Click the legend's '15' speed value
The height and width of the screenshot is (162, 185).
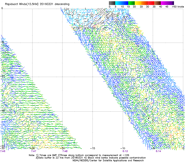(128, 7)
